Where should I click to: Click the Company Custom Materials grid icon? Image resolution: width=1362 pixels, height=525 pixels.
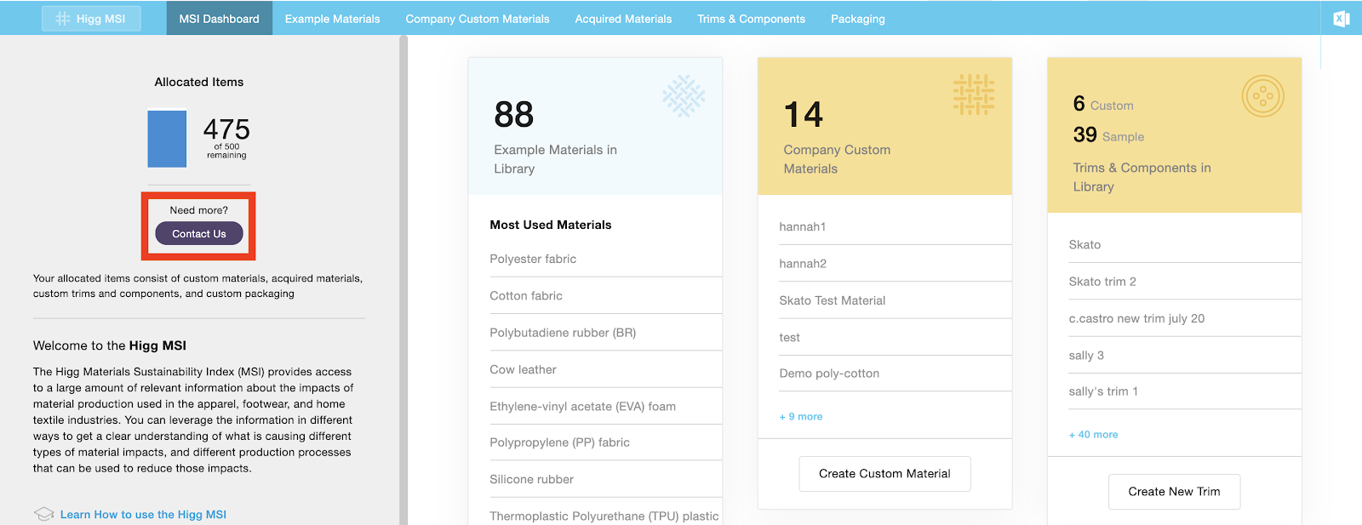(974, 94)
